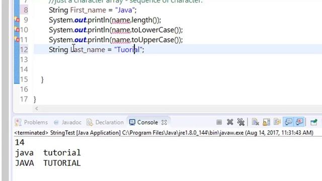
Task: Click line number 12 in the gutter
Action: point(24,50)
